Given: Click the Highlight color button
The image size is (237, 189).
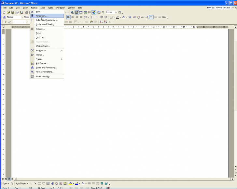Looking at the screenshot, I should [117, 17].
